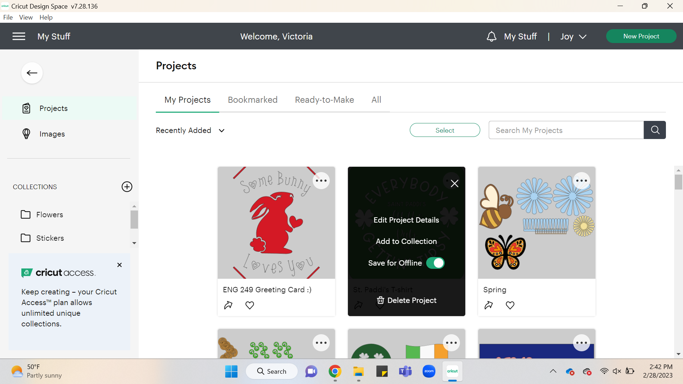The width and height of the screenshot is (683, 384).
Task: Click inside the Search My Projects field
Action: click(x=566, y=130)
